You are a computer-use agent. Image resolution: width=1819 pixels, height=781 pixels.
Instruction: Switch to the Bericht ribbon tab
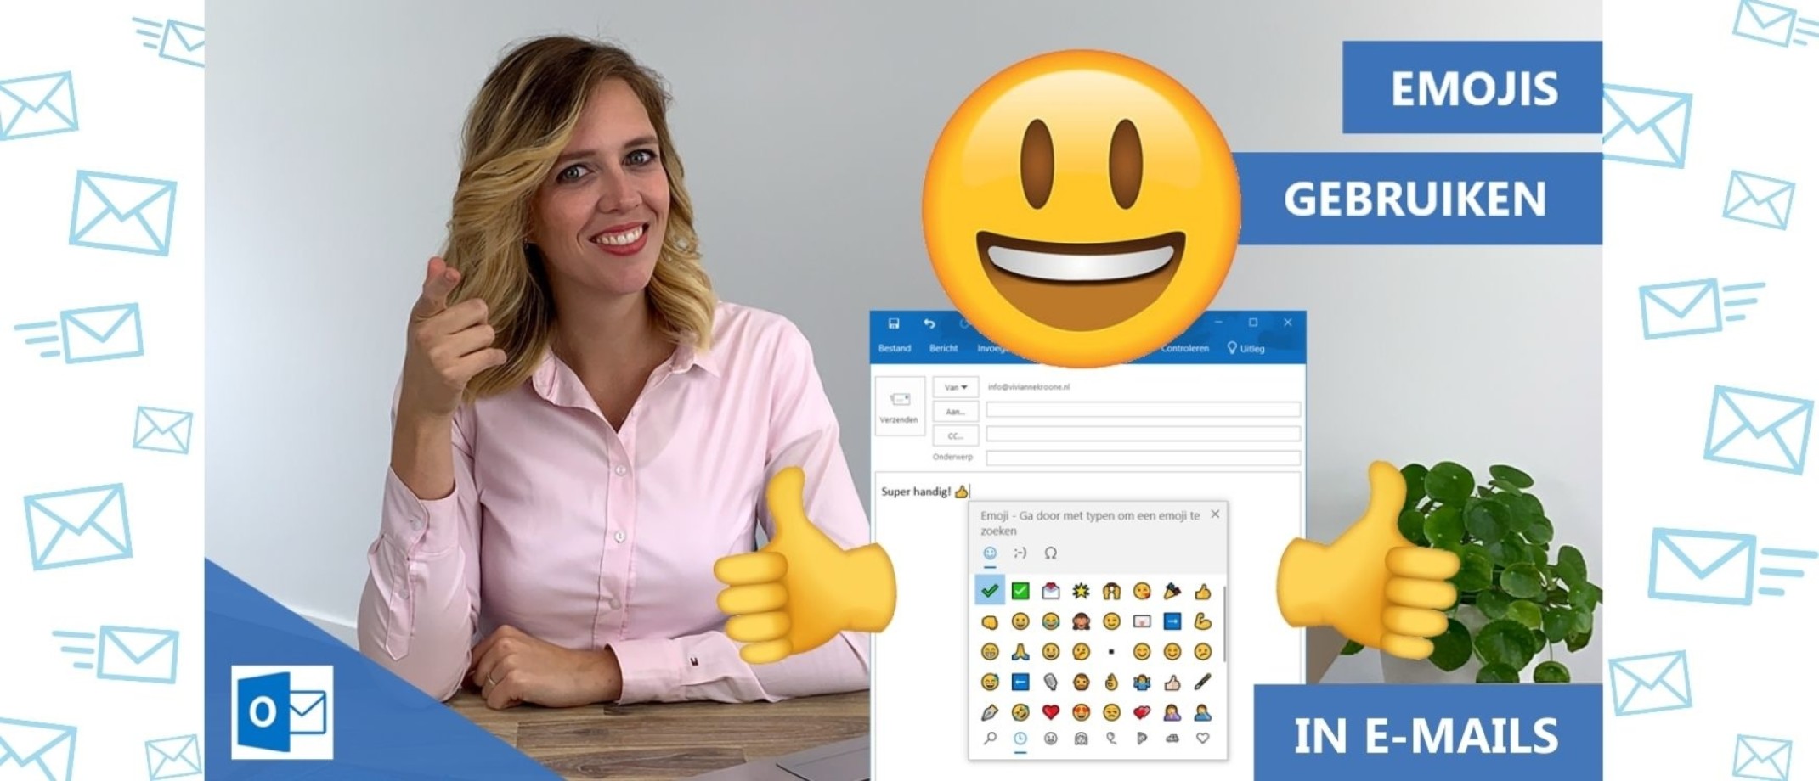click(944, 349)
